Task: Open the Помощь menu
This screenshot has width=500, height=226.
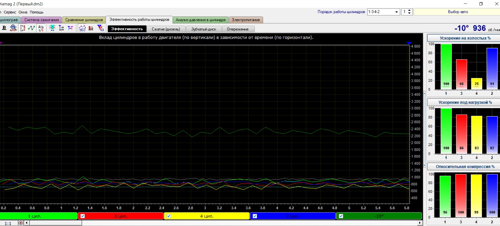Action: pyautogui.click(x=36, y=12)
